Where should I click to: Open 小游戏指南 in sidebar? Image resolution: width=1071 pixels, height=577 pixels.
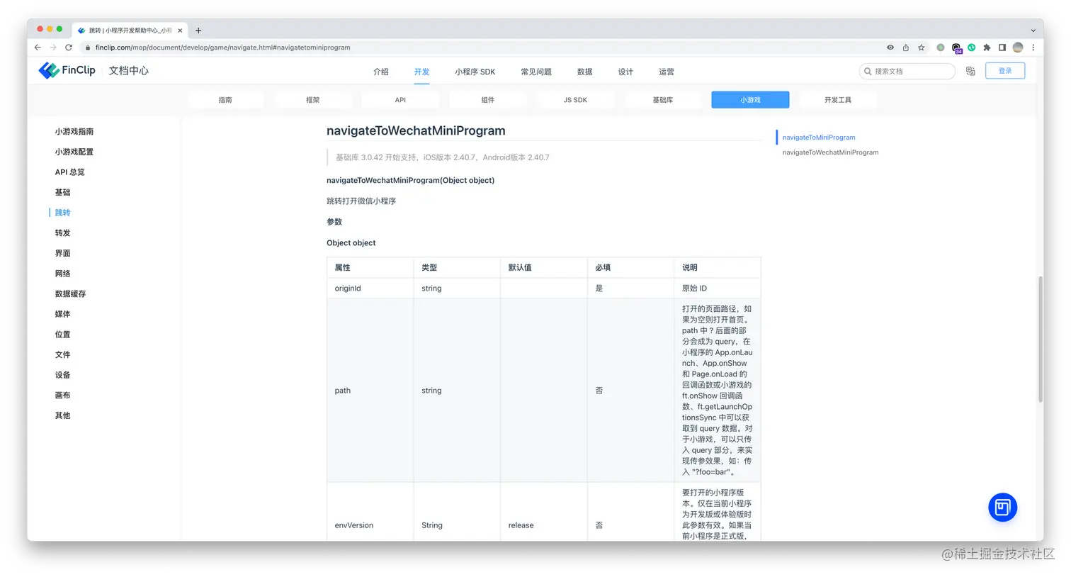pos(74,131)
